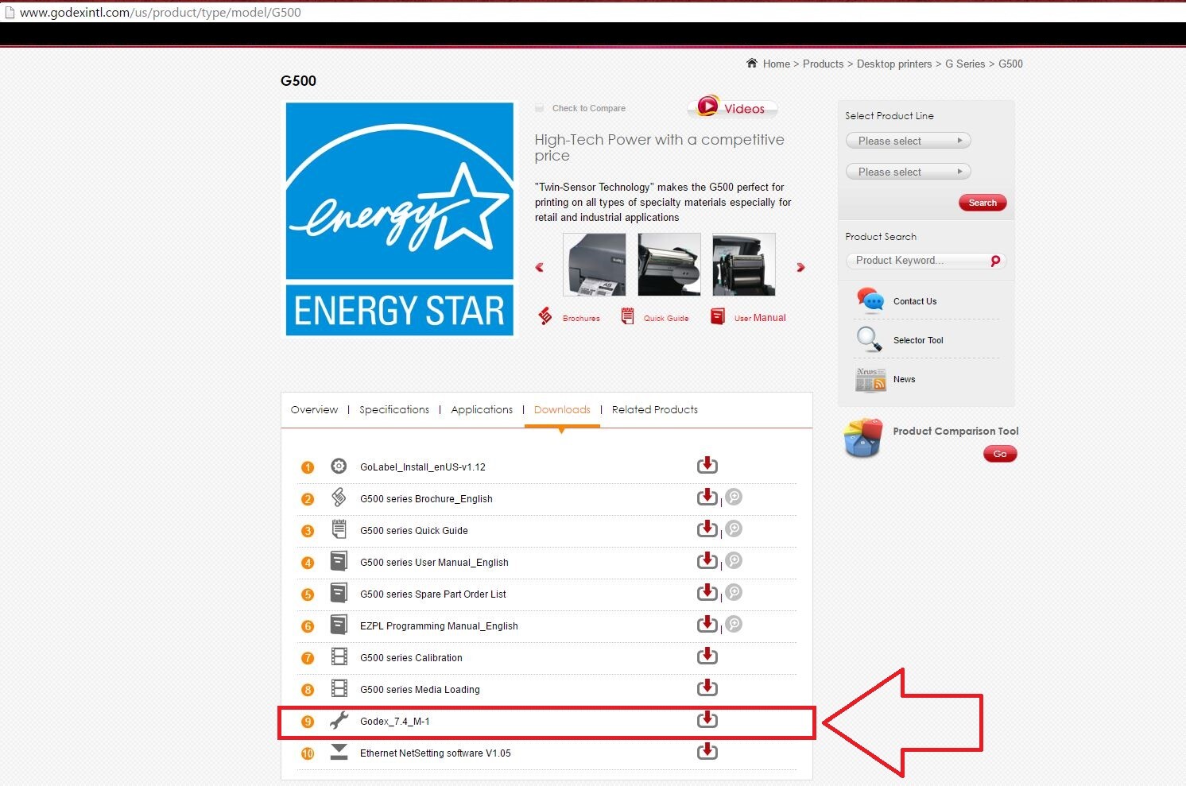Click the ENERGY STAR product image
This screenshot has height=786, width=1186.
tap(399, 219)
